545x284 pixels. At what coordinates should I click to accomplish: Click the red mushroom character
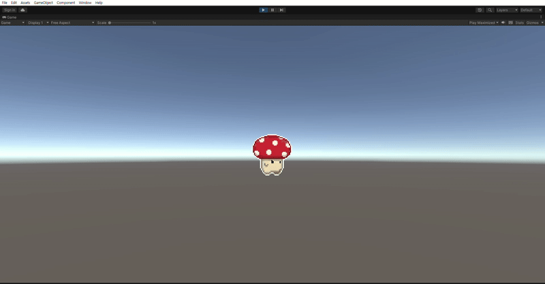pyautogui.click(x=272, y=155)
